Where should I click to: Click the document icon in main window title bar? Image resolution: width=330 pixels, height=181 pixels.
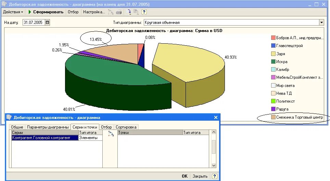(4, 4)
